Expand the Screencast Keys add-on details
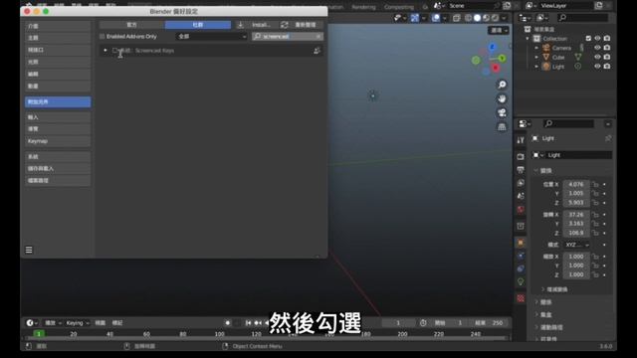This screenshot has width=637, height=358. tap(106, 51)
